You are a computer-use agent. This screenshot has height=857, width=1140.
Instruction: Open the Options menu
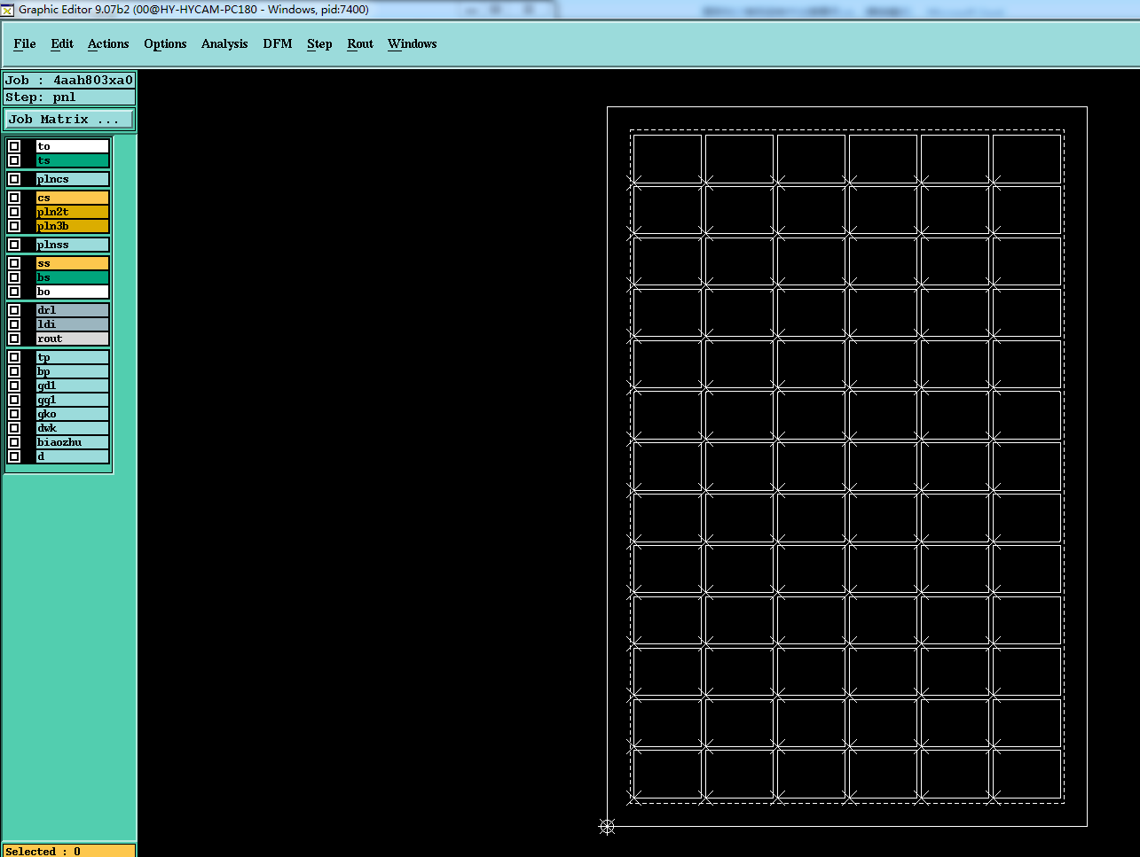click(165, 43)
